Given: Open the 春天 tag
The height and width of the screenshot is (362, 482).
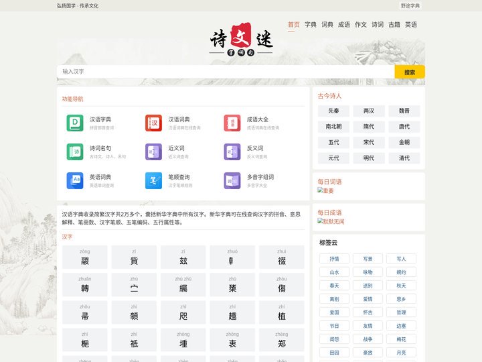Looking at the screenshot, I should tap(334, 286).
